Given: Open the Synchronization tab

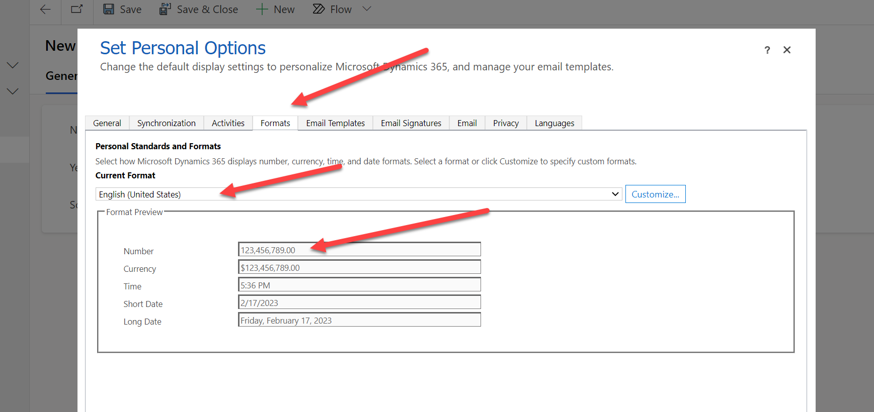Looking at the screenshot, I should [166, 123].
